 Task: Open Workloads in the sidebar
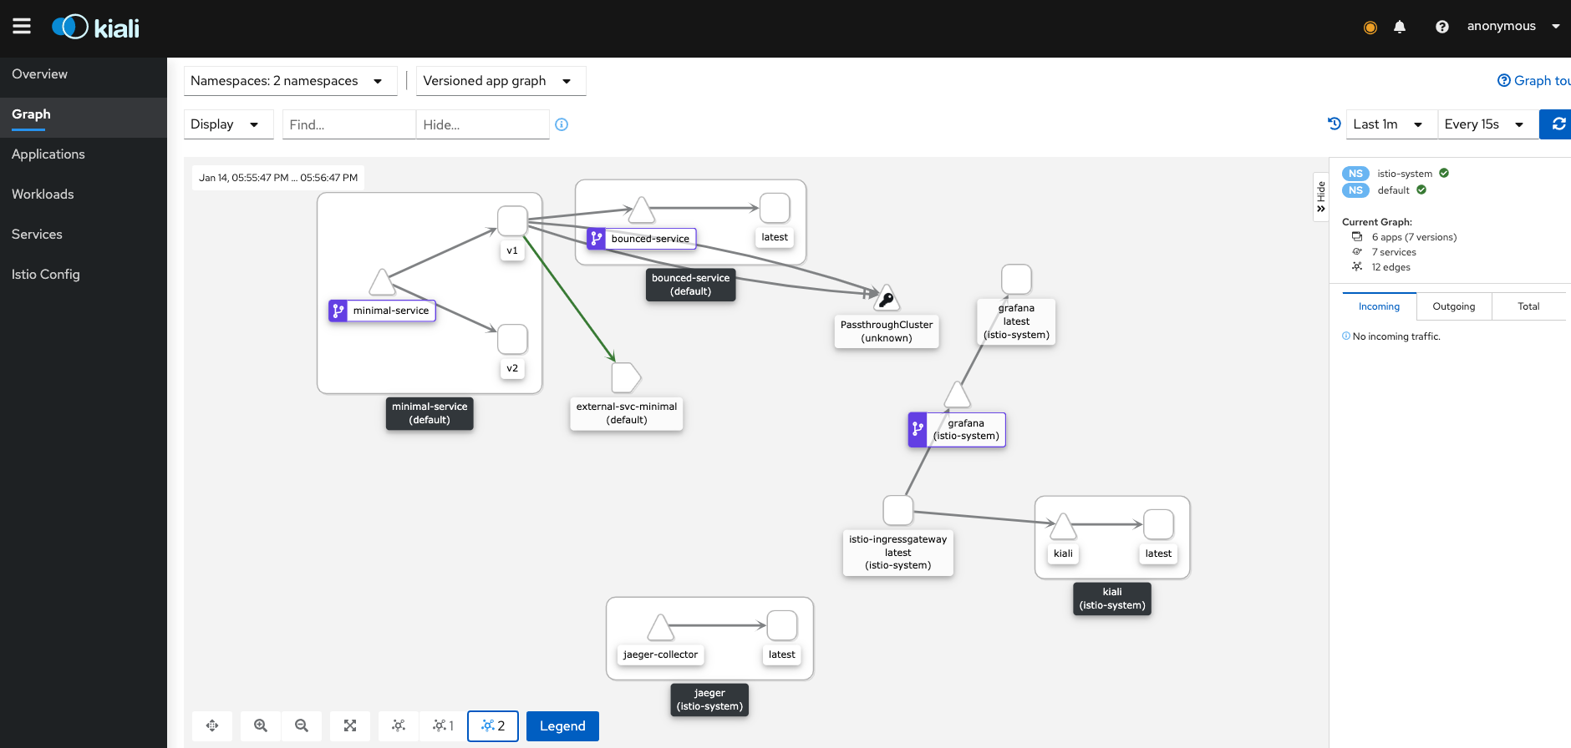[x=84, y=195]
